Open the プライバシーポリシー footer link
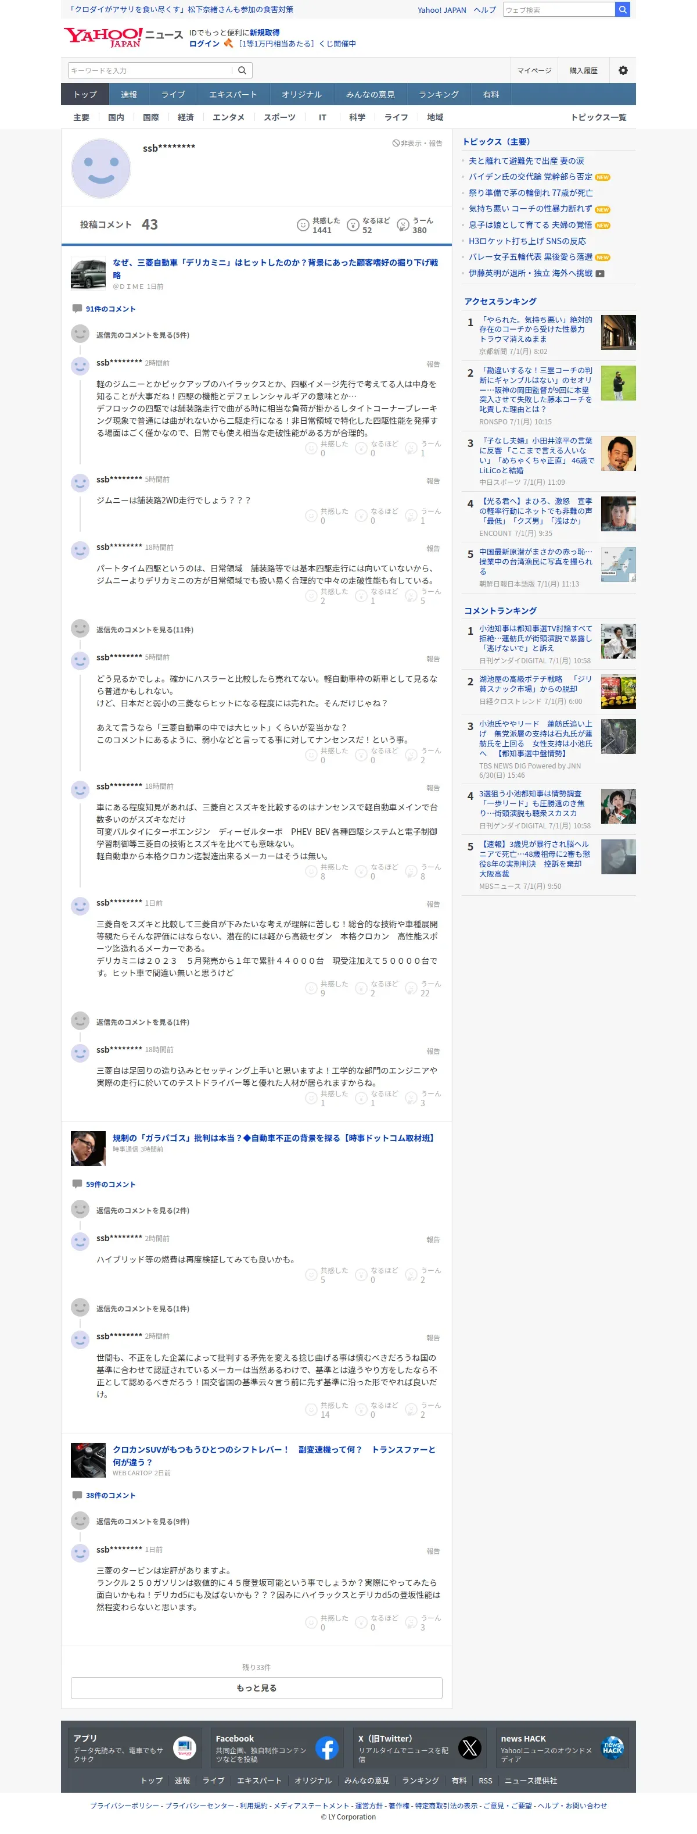The width and height of the screenshot is (697, 1834). (x=124, y=1806)
